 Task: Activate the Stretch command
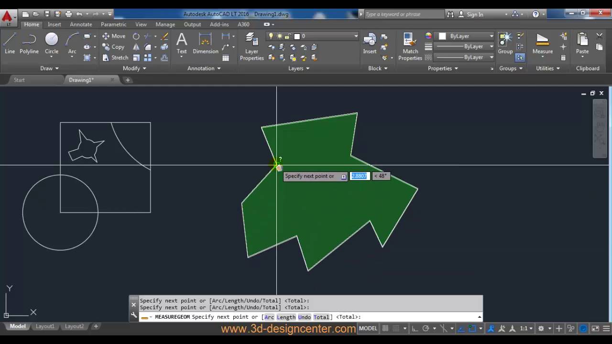click(115, 58)
